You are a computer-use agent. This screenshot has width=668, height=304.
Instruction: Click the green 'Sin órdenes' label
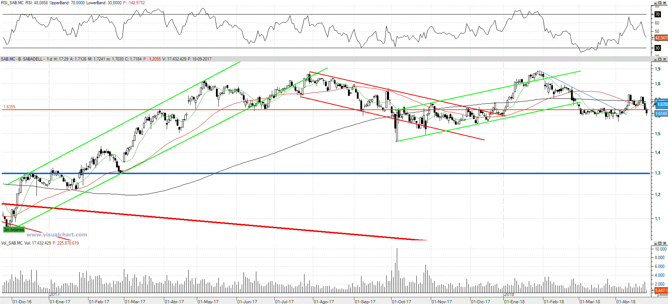[x=14, y=230]
